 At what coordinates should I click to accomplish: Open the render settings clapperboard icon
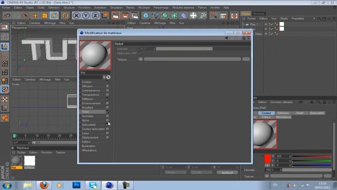pyautogui.click(x=135, y=15)
